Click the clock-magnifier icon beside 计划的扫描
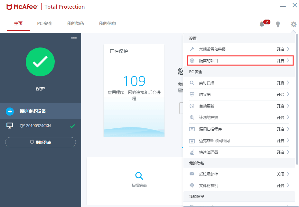 click(192, 117)
